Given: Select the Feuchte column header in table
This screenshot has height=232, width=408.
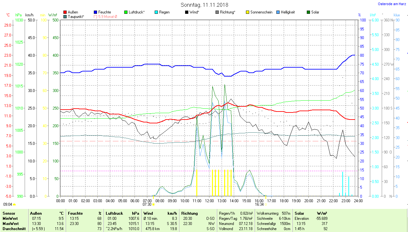Looking at the screenshot, I should pyautogui.click(x=75, y=213).
